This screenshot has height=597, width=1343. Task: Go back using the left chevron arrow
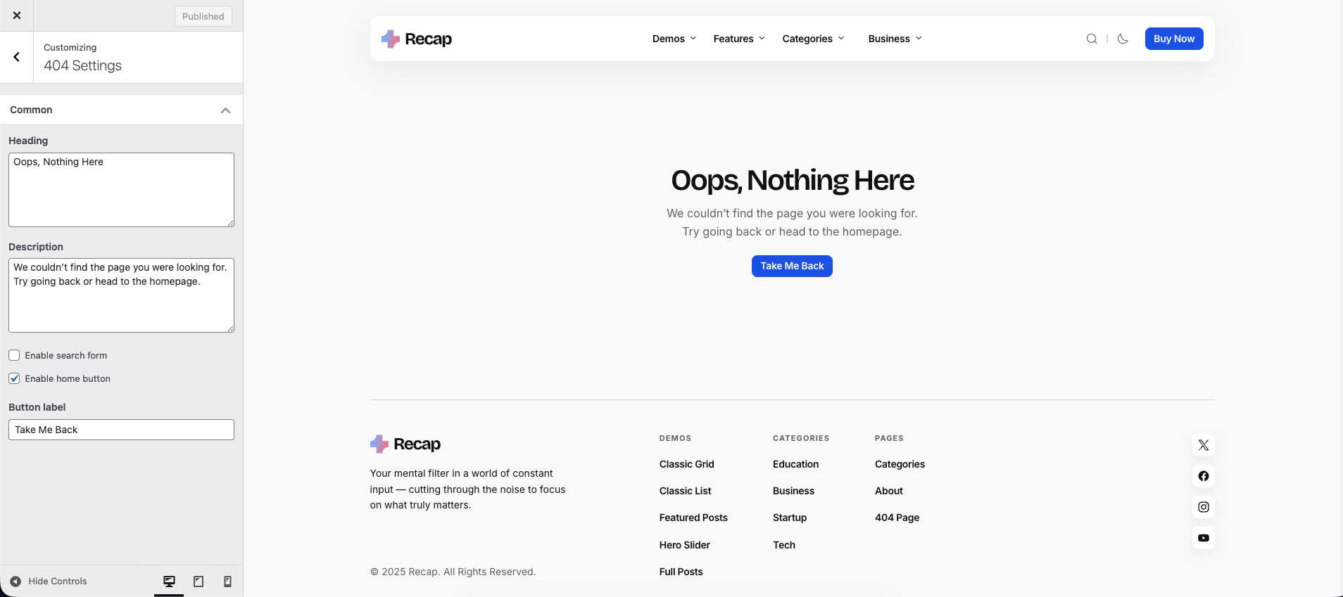tap(17, 57)
